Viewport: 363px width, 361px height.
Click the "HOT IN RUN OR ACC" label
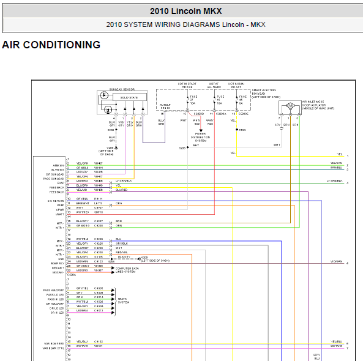tap(236, 86)
